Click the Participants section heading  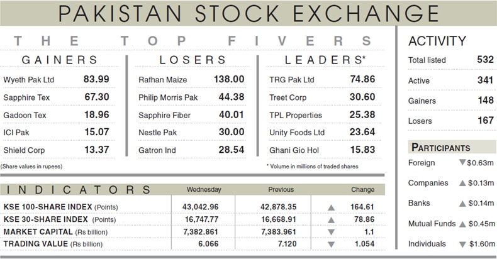(440, 148)
